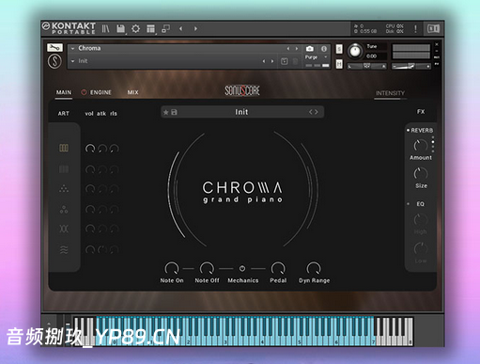The height and width of the screenshot is (364, 480).
Task: Toggle the Mechanics switch
Action: tap(242, 268)
